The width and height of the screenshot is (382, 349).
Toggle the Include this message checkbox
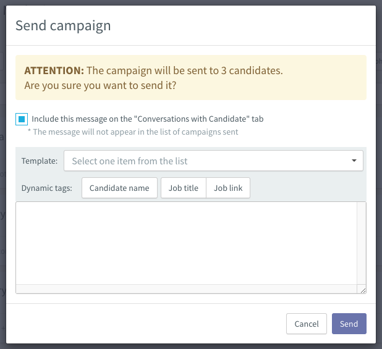(22, 119)
